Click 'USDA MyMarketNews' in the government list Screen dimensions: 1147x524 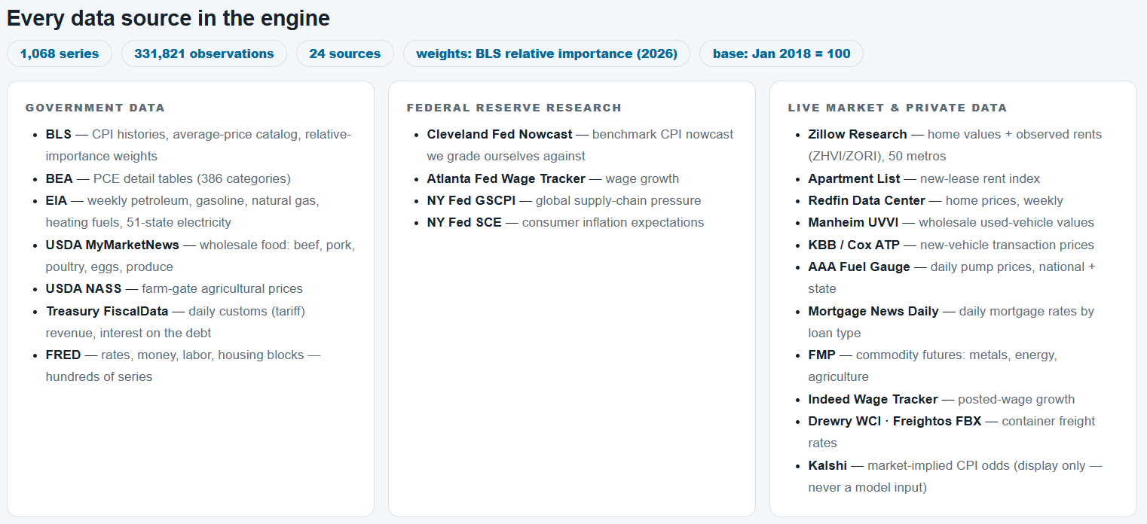coord(113,245)
